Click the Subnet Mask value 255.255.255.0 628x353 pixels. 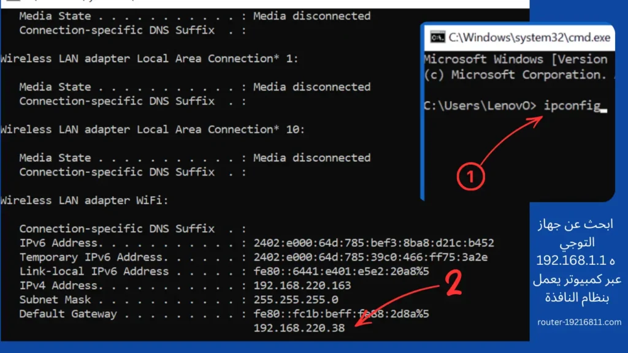(x=295, y=300)
